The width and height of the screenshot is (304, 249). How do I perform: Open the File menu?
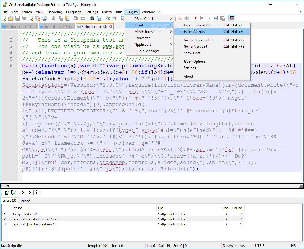pos(5,12)
